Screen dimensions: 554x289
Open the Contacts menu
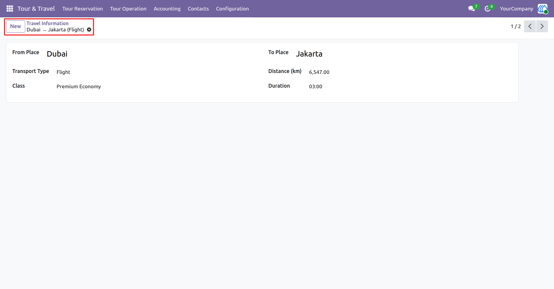tap(198, 9)
